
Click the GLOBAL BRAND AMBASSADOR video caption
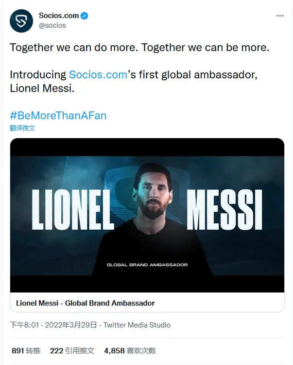147,265
